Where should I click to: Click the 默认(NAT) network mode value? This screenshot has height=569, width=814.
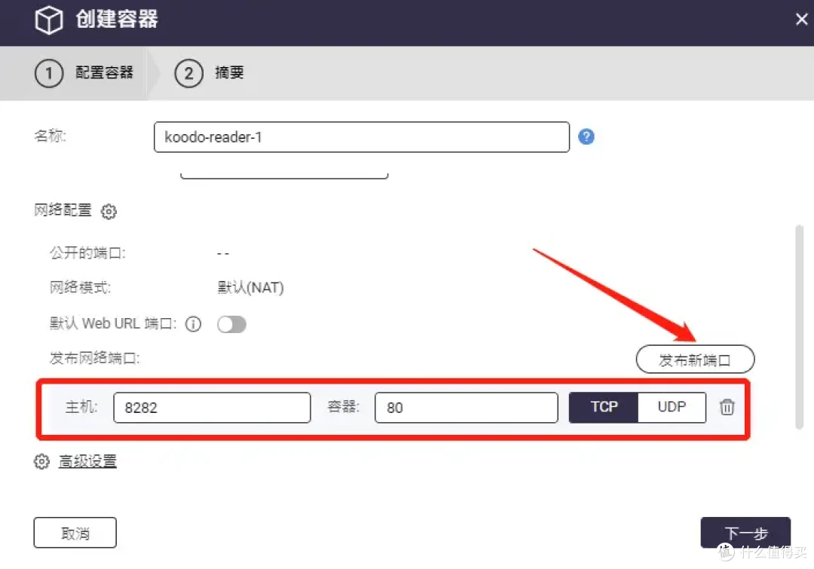(251, 288)
